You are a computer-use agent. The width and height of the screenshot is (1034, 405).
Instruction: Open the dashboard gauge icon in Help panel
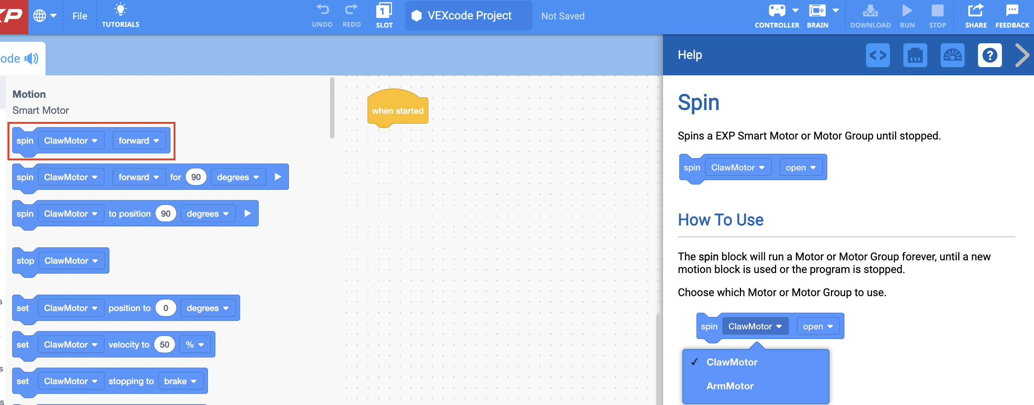pos(953,55)
